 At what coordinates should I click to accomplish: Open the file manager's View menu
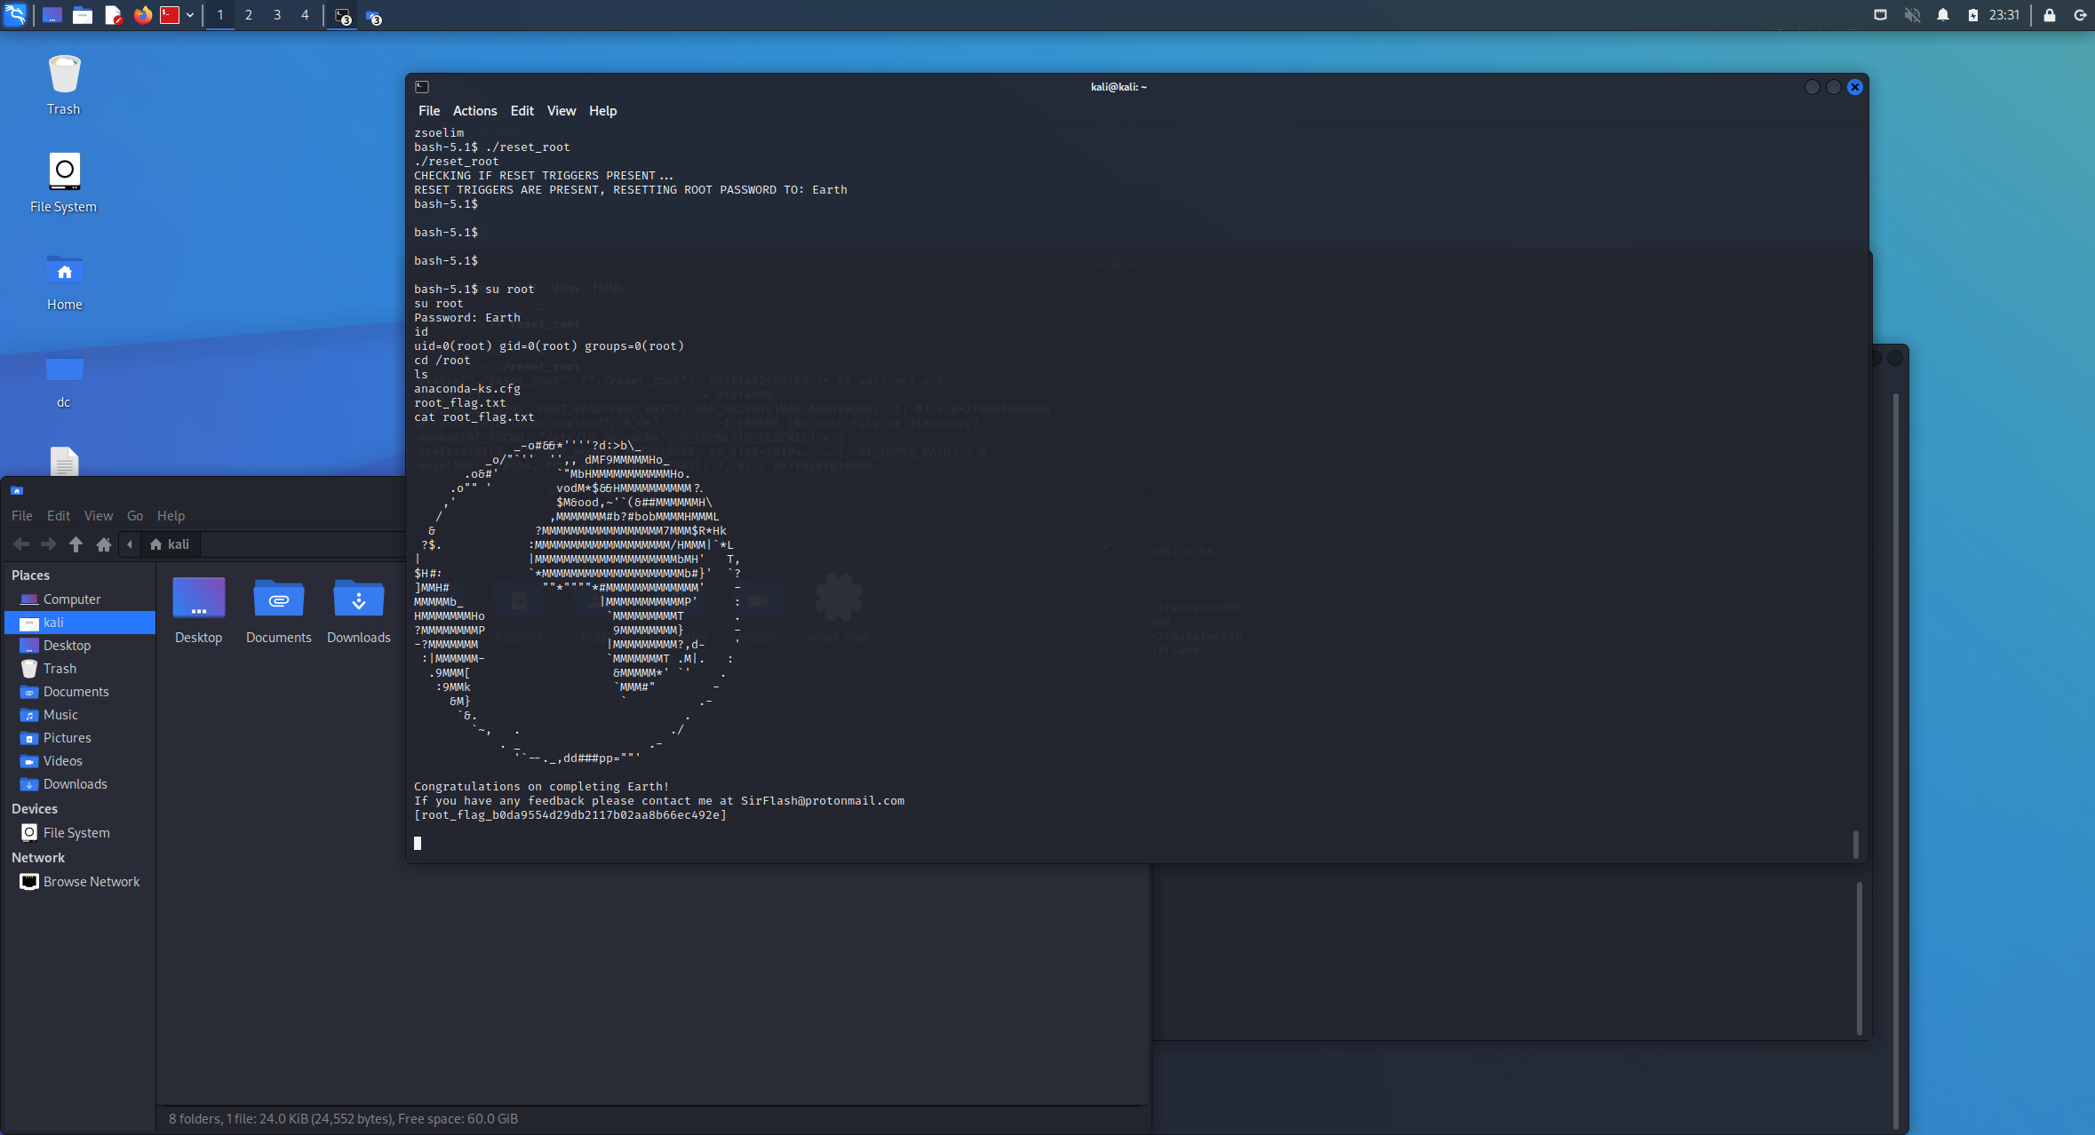[99, 516]
